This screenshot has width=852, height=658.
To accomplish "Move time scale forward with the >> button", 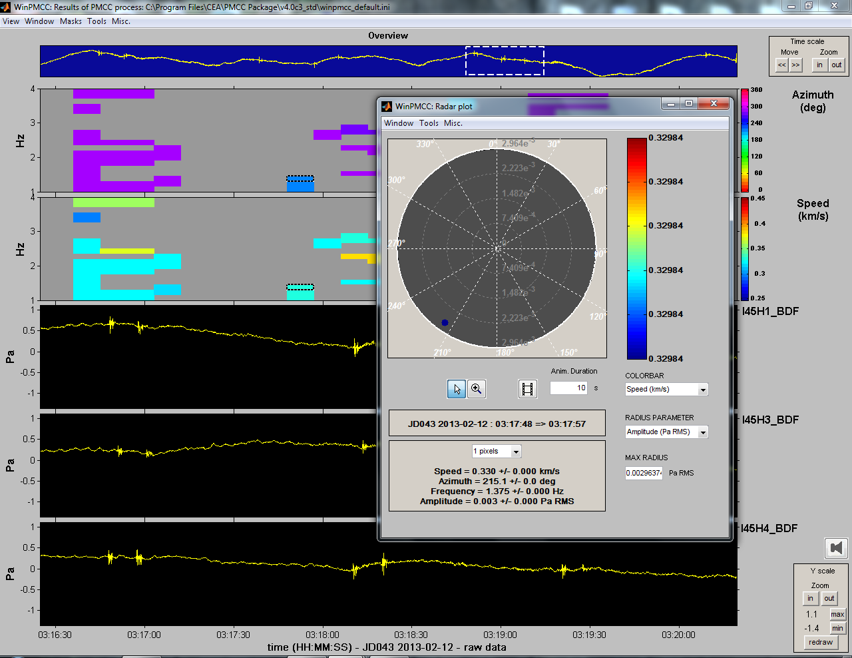I will click(x=796, y=65).
